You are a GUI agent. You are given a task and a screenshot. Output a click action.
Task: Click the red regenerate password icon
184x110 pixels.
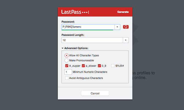coord(126,27)
